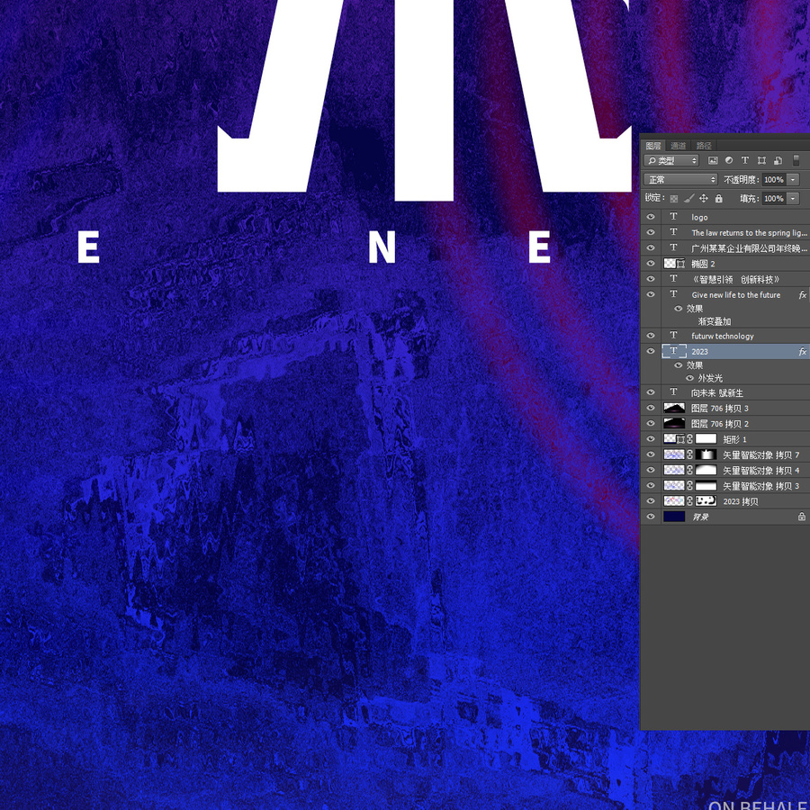Click the lock icon on 背景 layer

click(x=801, y=516)
